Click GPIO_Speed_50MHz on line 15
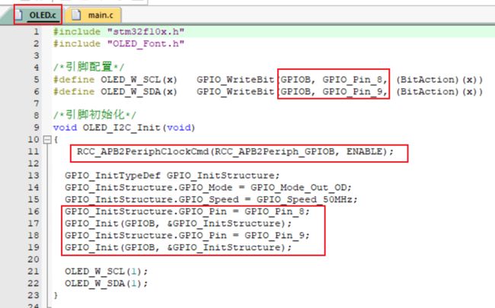Image resolution: width=495 pixels, height=308 pixels. point(305,199)
